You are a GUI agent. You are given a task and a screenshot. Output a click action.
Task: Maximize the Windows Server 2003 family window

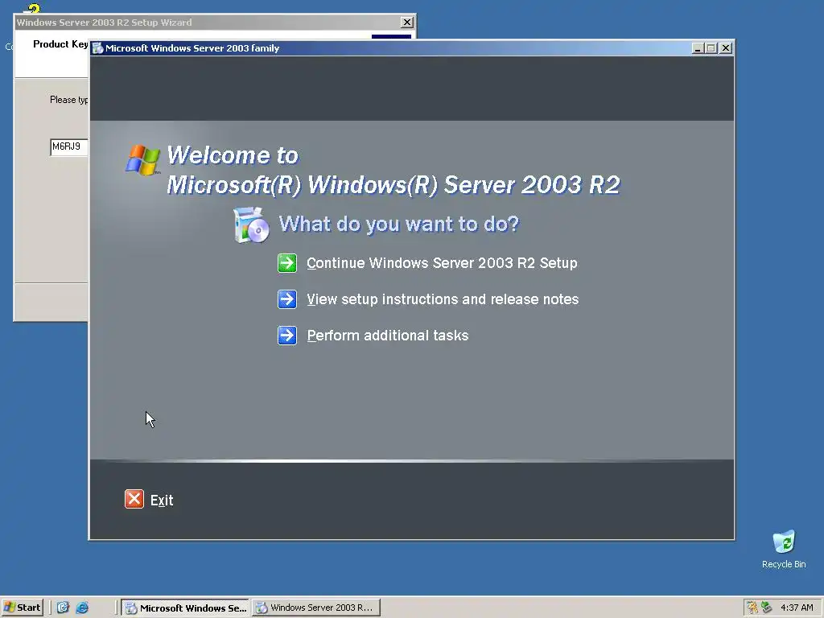pos(711,48)
